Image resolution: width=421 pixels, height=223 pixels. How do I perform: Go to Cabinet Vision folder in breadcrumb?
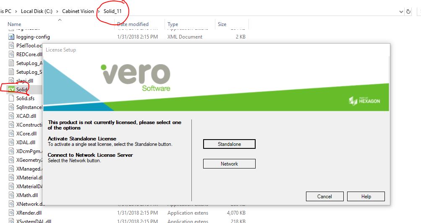78,11
